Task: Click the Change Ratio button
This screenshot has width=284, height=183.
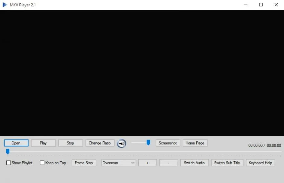Action: click(x=100, y=143)
